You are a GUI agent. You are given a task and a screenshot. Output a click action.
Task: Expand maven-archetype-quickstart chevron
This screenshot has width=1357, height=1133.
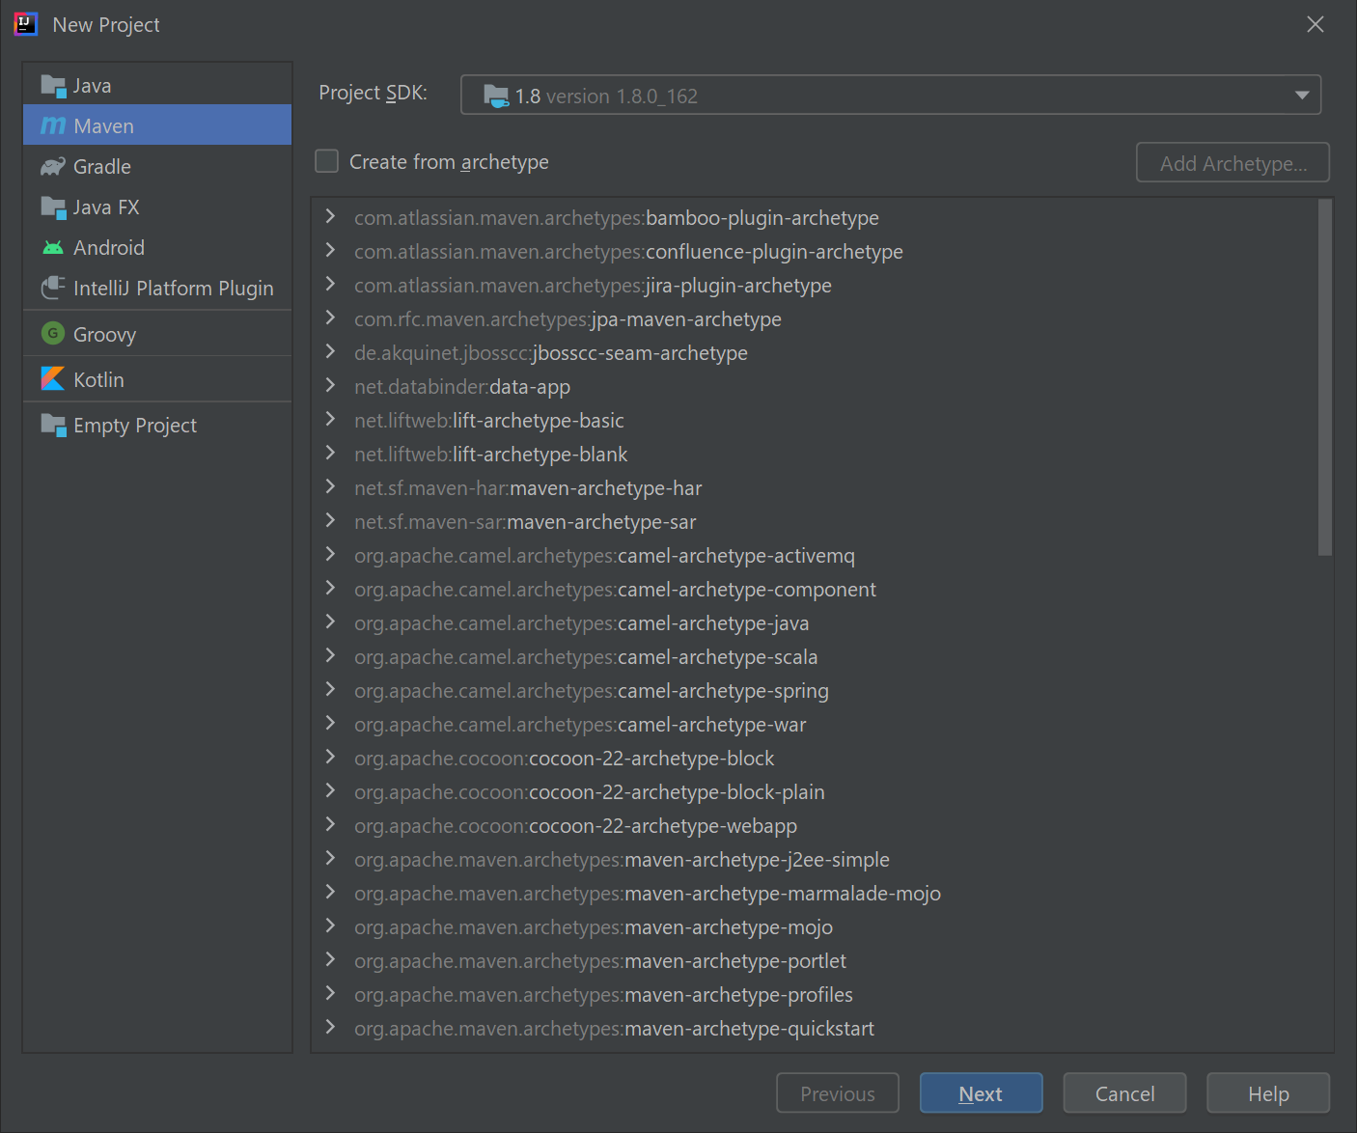tap(331, 1028)
